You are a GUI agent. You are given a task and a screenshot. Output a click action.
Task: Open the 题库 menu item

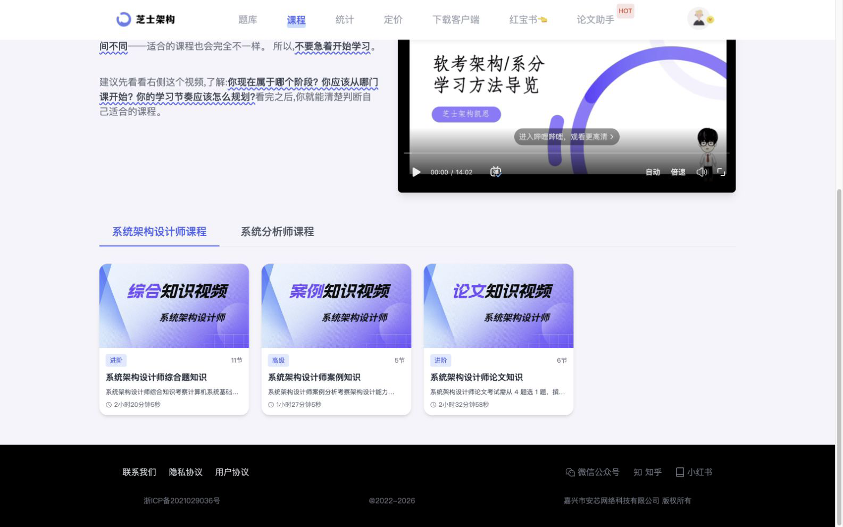(248, 20)
